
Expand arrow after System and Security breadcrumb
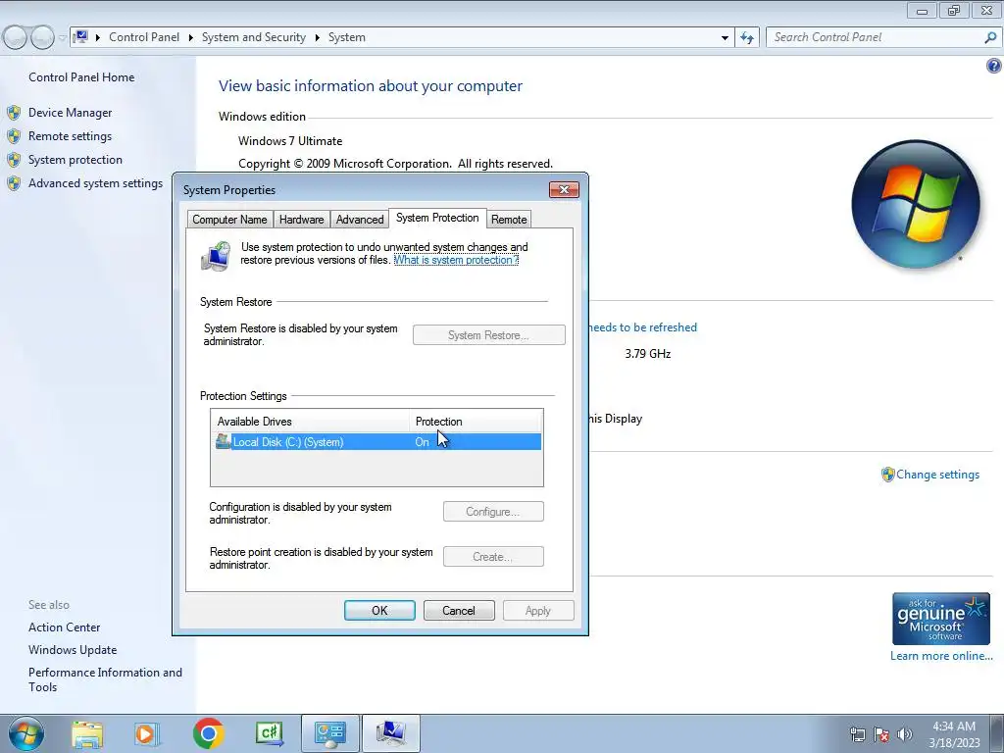tap(317, 37)
